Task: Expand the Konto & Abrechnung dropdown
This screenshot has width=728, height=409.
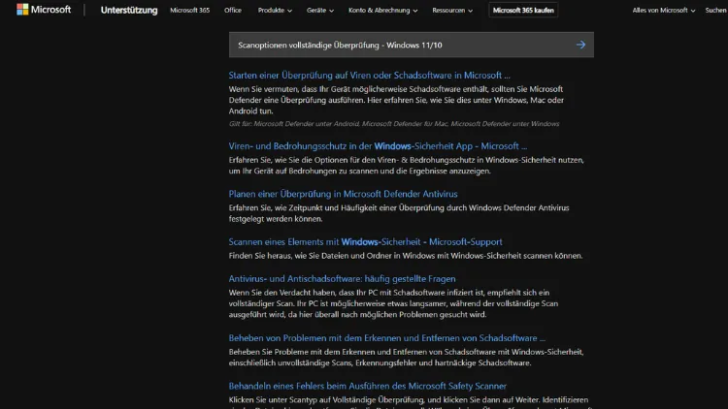Action: 383,11
